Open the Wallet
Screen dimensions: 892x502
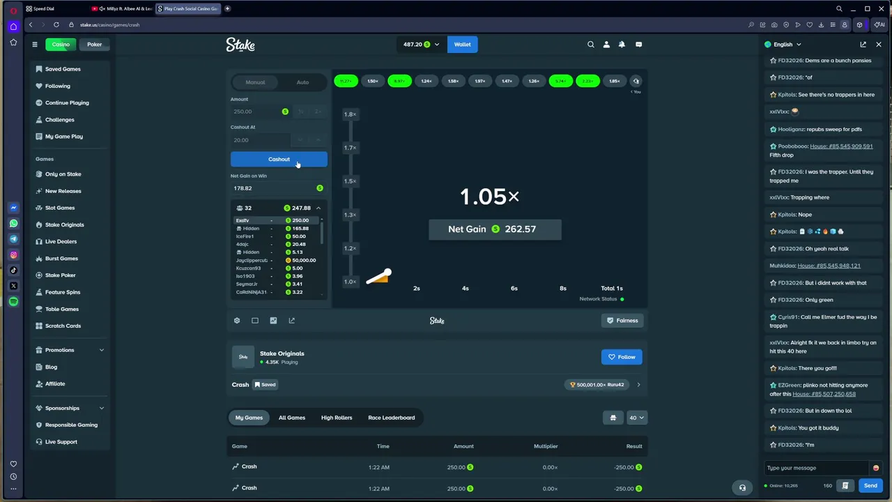point(463,45)
